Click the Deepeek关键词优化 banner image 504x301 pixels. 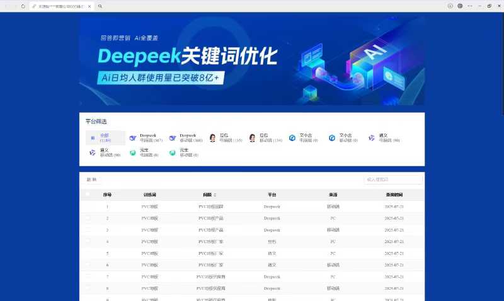pos(252,61)
